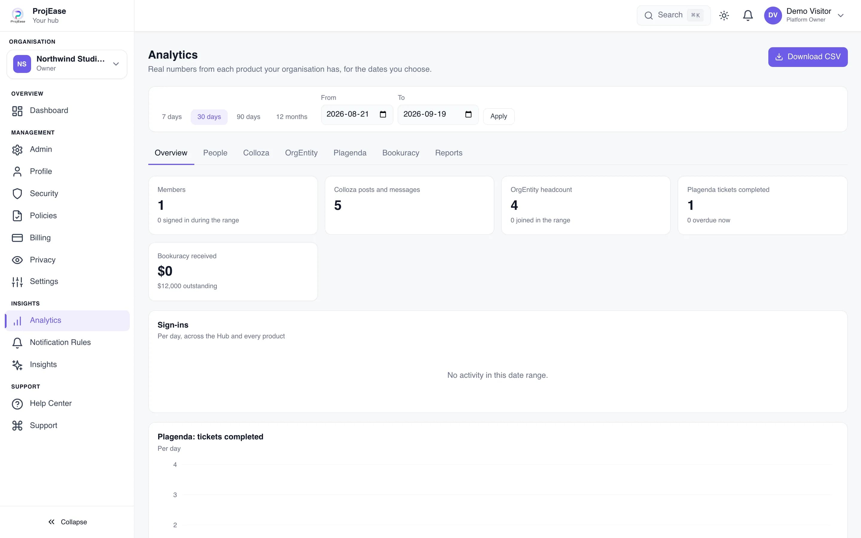Click the ProjEase logo icon

tap(18, 15)
